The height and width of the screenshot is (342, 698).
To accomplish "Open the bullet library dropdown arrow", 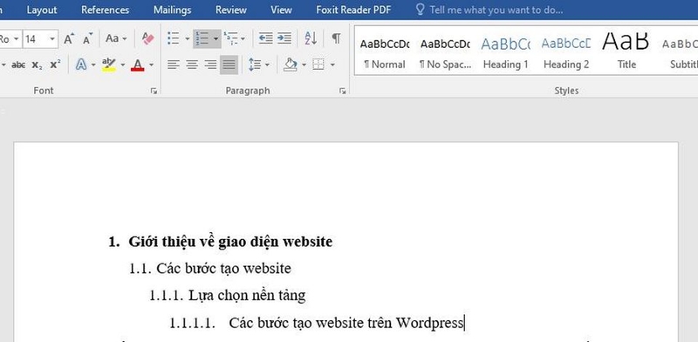I will [187, 39].
